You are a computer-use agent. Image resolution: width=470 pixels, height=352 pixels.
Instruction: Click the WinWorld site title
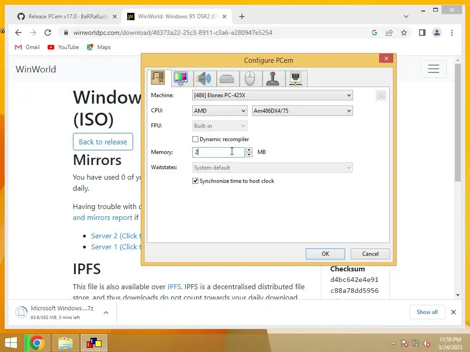[x=36, y=69]
